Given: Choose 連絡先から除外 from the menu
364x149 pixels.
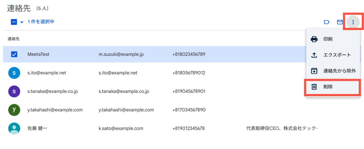Looking at the screenshot, I should [x=333, y=71].
